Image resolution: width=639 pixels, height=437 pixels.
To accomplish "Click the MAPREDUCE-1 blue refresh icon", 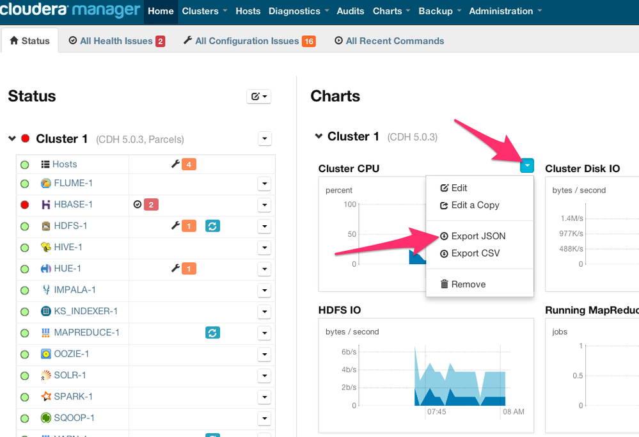I will (212, 333).
